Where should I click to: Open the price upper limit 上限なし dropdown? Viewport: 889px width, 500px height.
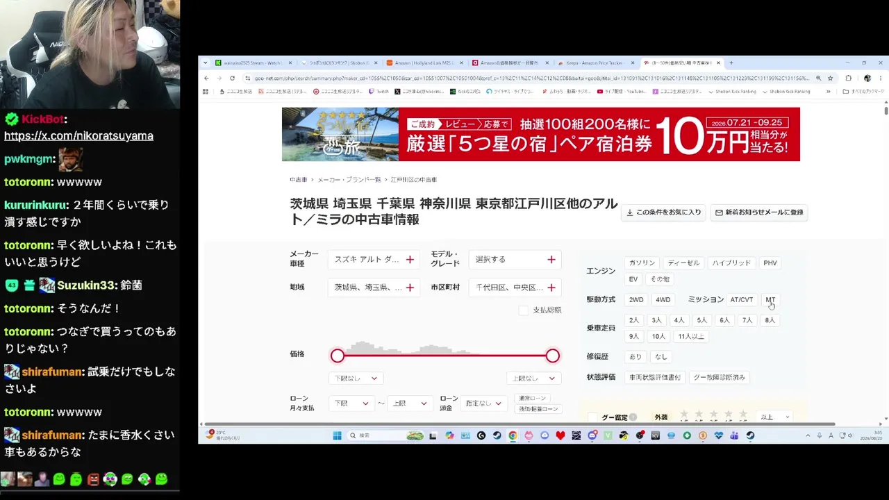(x=533, y=378)
